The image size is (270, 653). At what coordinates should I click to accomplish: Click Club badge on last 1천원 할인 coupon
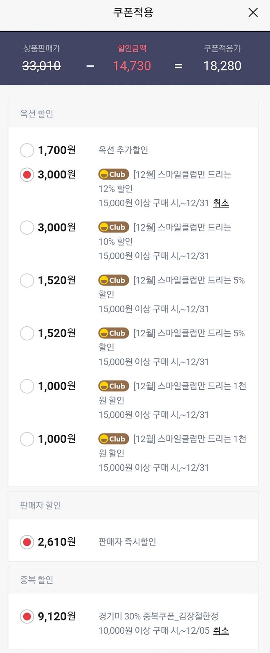(x=113, y=439)
